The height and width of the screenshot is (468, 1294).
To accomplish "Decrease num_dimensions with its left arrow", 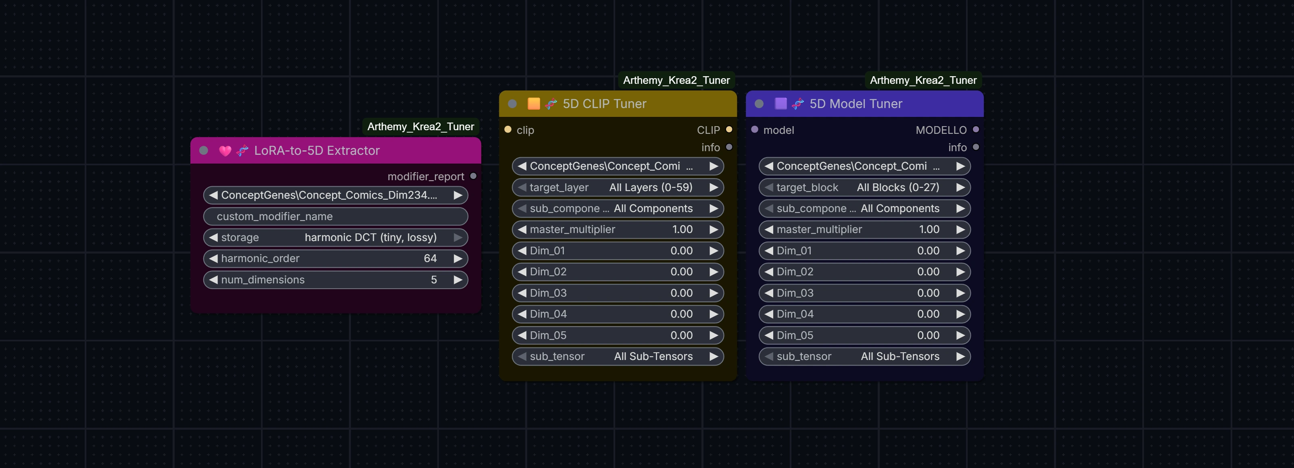I will 213,280.
